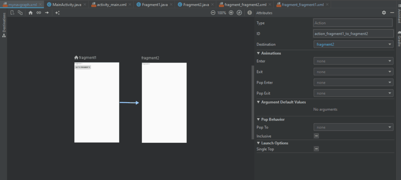The image size is (401, 180).
Task: Open the Destinations side panel
Action: coord(4,25)
